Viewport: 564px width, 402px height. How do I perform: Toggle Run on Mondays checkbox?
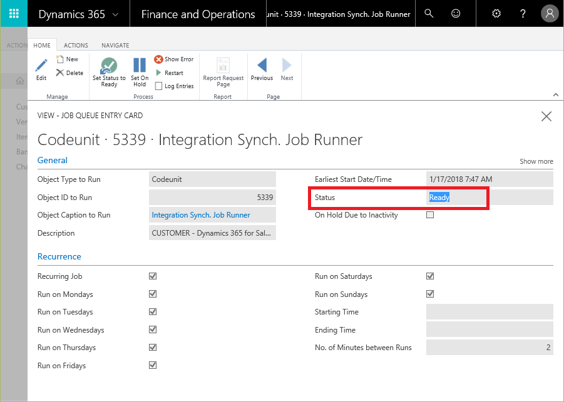(x=153, y=294)
